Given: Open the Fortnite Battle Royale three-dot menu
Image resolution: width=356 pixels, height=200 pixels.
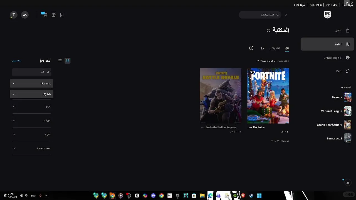Looking at the screenshot, I should (x=203, y=127).
